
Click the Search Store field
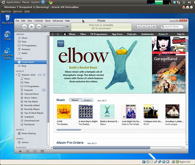(x=172, y=27)
